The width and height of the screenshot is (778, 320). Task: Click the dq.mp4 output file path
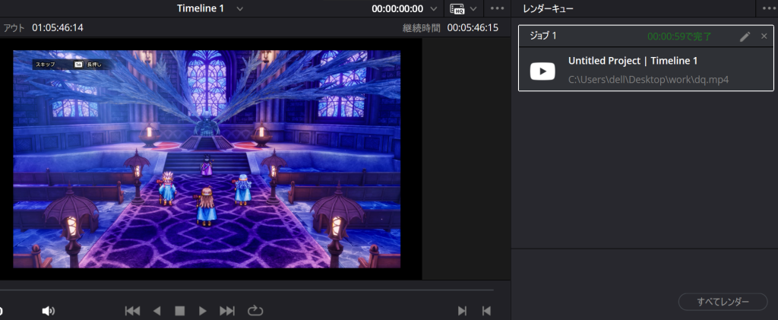648,79
